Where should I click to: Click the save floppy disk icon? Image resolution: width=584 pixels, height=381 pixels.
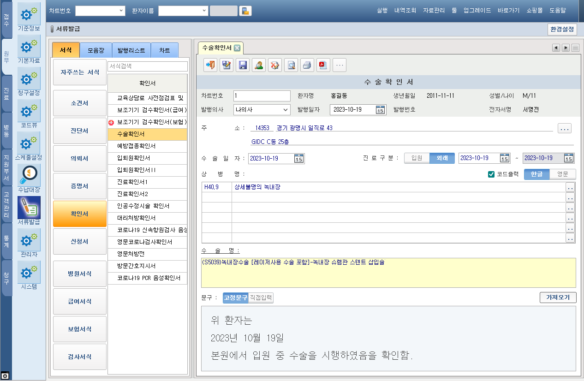click(x=243, y=65)
